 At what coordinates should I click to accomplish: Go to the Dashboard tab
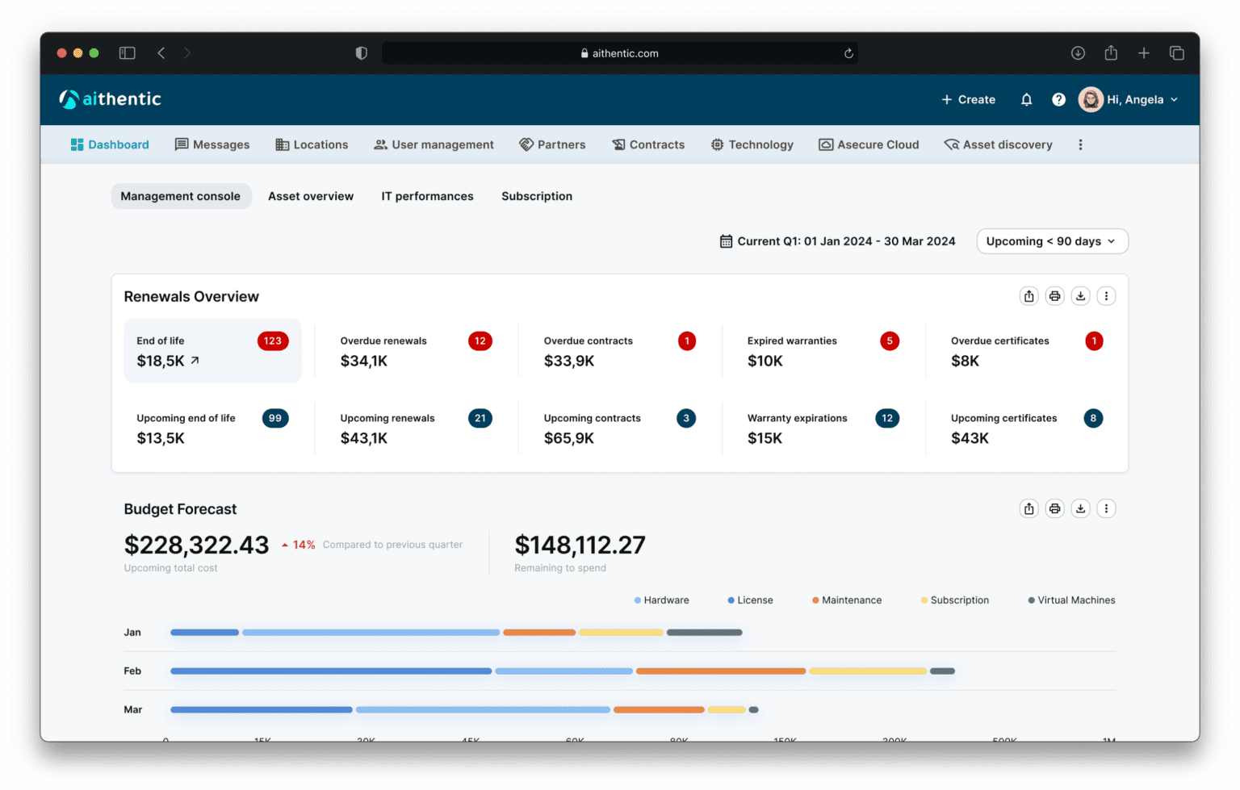tap(110, 144)
